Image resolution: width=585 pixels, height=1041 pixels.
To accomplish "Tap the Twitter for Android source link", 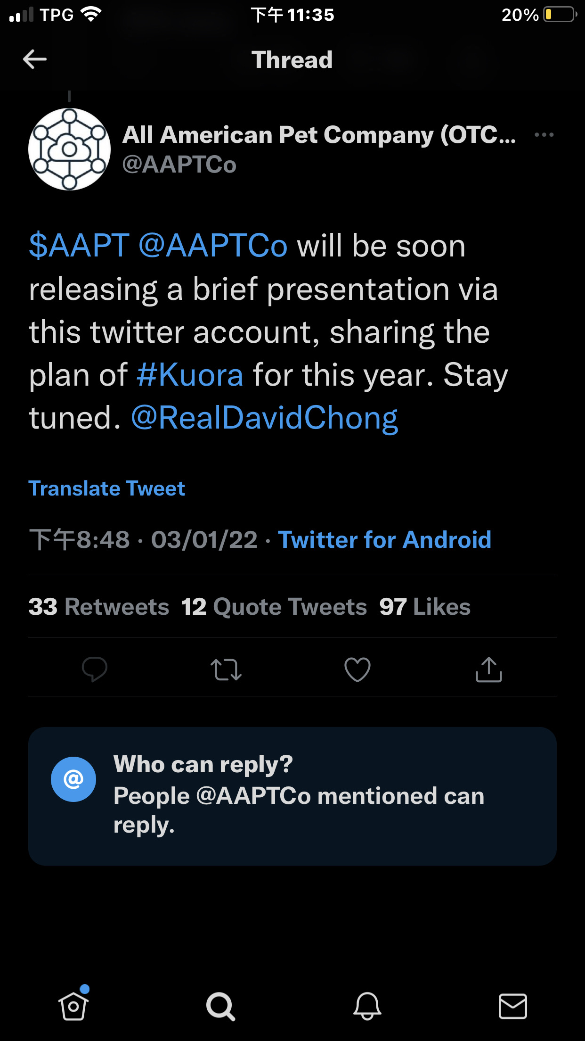I will click(x=384, y=539).
